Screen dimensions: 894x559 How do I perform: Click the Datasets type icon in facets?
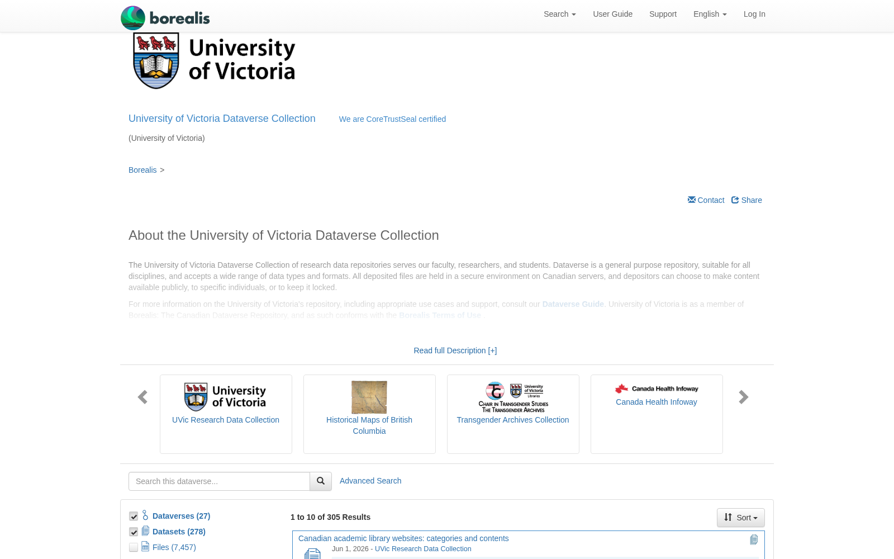click(x=145, y=531)
